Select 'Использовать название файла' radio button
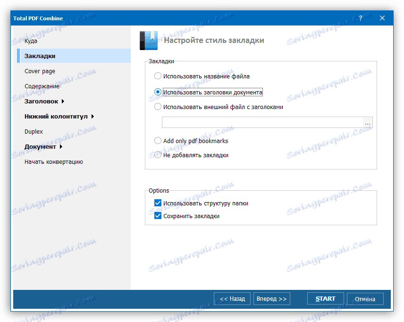Viewport: 404px width, 322px height. click(158, 76)
